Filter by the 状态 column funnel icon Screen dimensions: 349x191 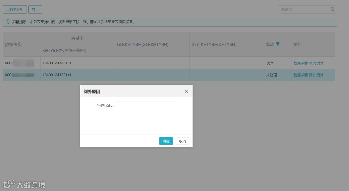coord(278,44)
